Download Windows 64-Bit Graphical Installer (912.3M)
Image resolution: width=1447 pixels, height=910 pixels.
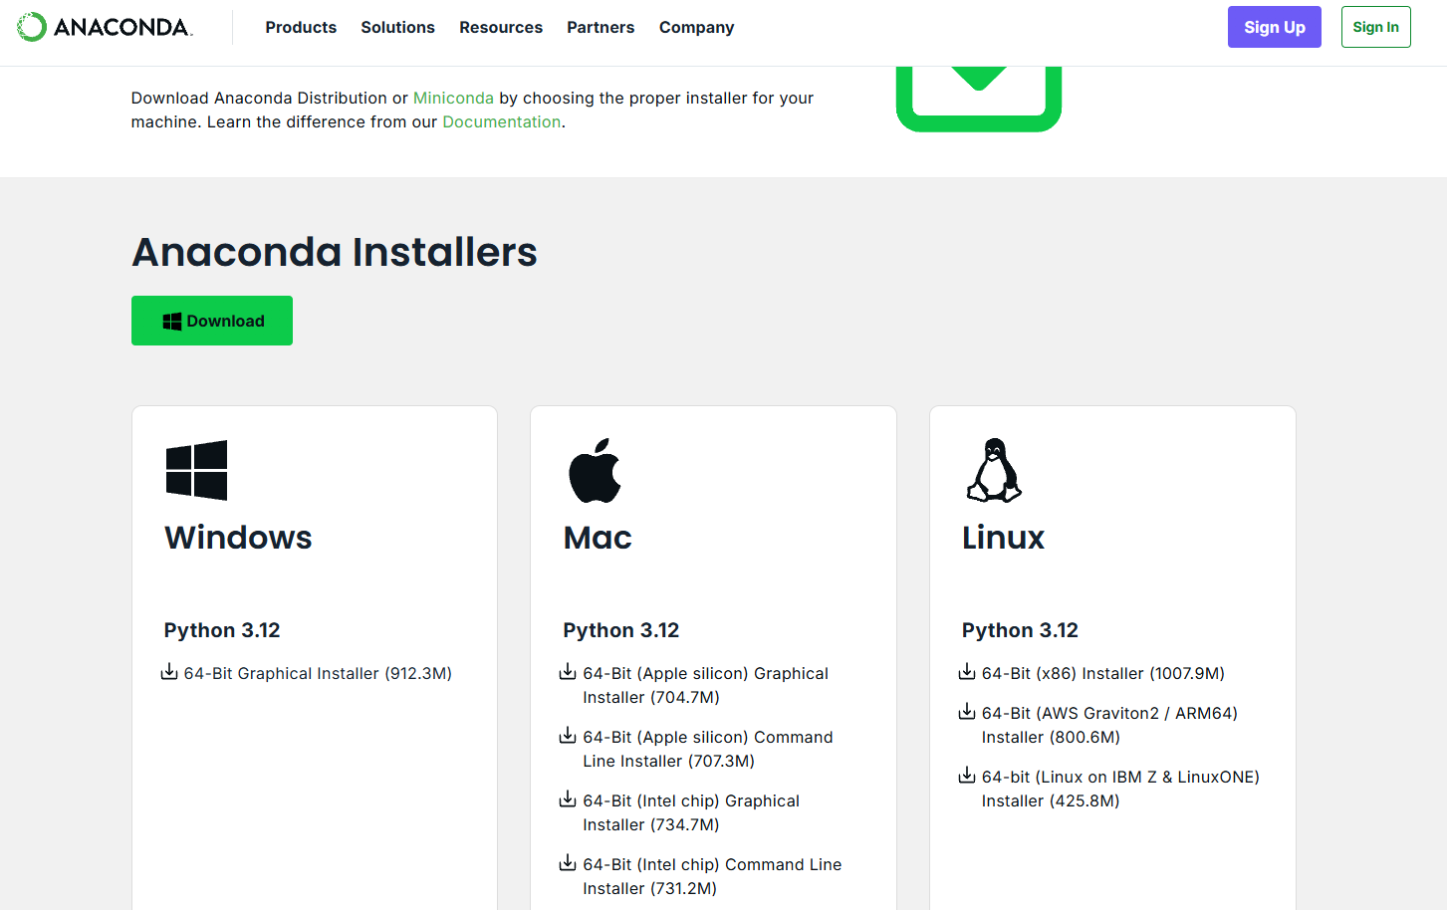pyautogui.click(x=318, y=673)
